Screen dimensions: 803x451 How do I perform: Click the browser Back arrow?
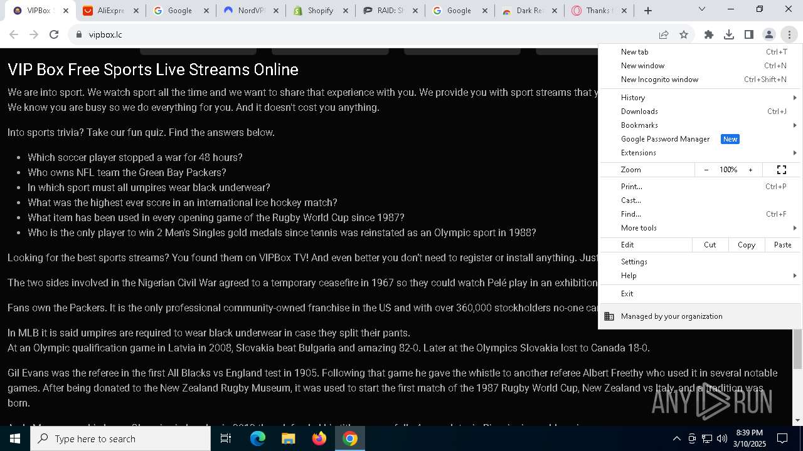click(x=14, y=34)
